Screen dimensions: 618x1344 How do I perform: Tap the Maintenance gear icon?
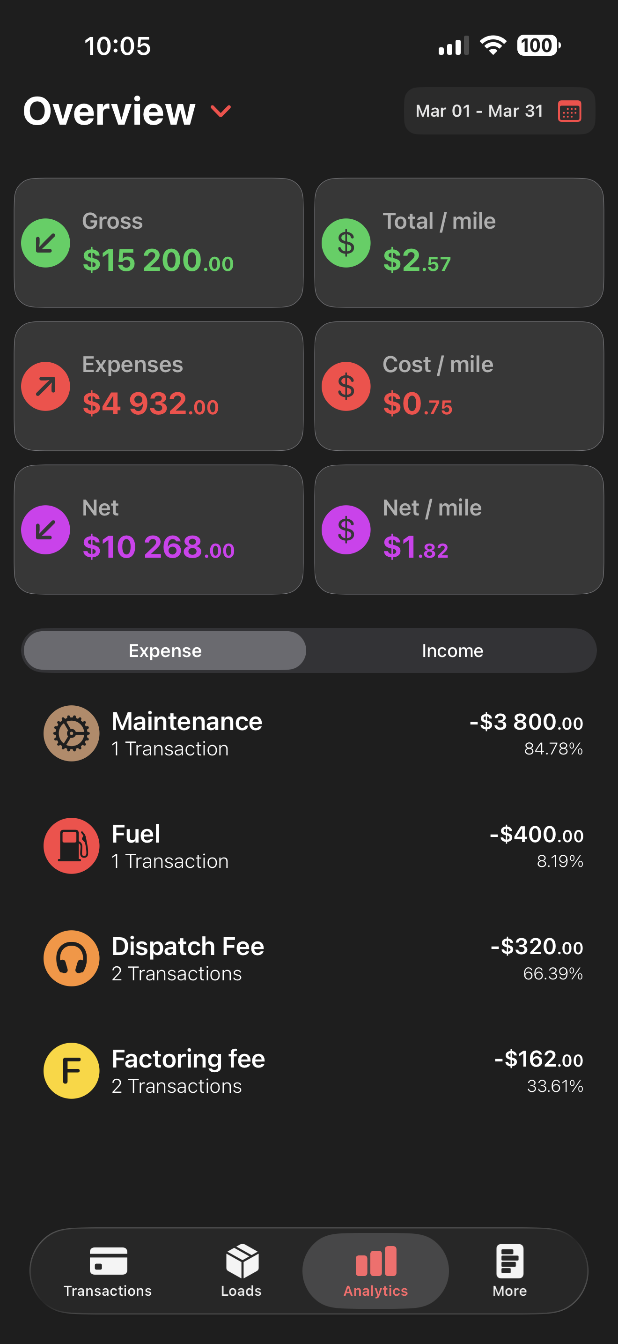click(71, 733)
